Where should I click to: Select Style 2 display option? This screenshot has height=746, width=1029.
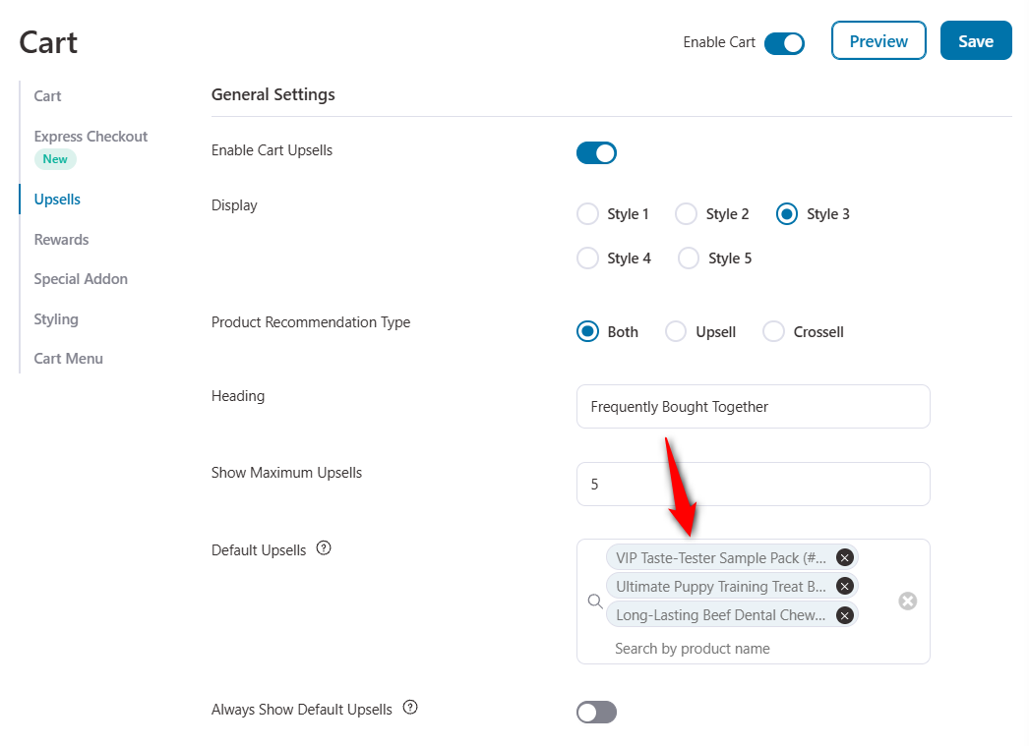pyautogui.click(x=686, y=213)
